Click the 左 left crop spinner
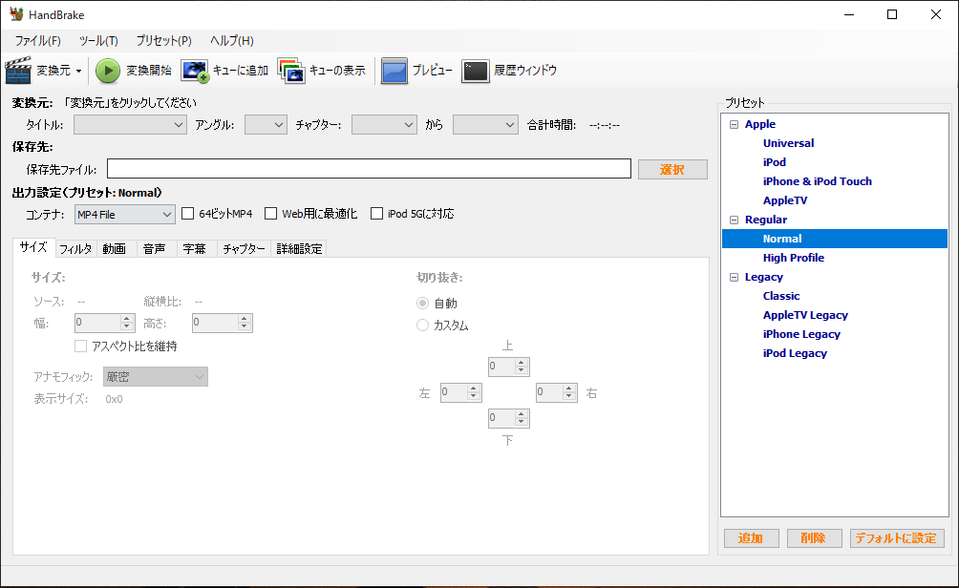 461,392
